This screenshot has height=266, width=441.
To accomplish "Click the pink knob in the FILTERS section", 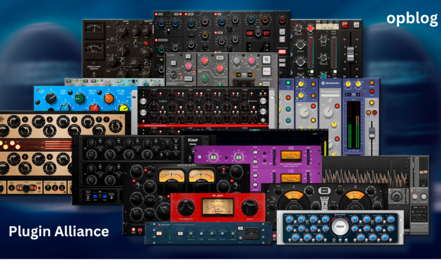I will click(188, 66).
